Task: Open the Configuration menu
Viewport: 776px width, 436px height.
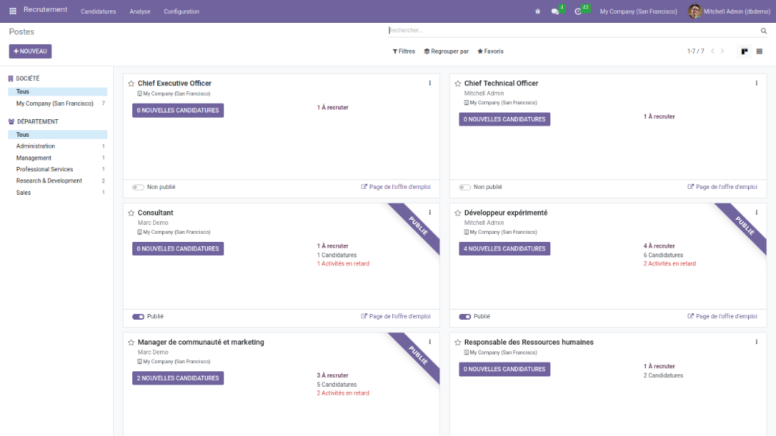Action: [x=182, y=11]
